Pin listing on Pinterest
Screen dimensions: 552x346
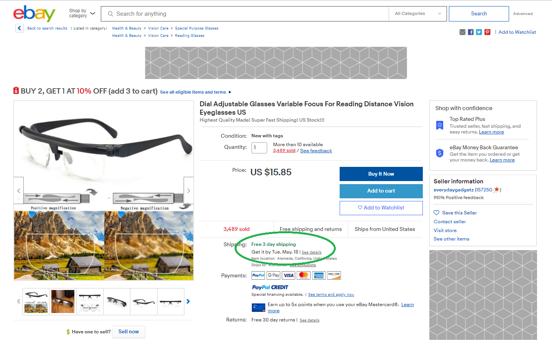coord(487,32)
